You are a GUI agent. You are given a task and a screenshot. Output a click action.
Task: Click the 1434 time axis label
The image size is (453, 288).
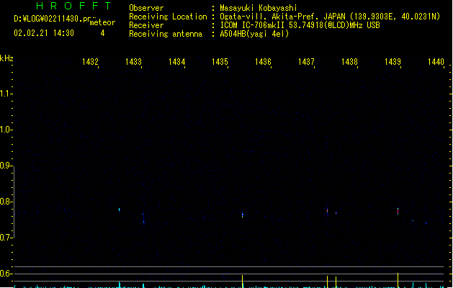177,62
